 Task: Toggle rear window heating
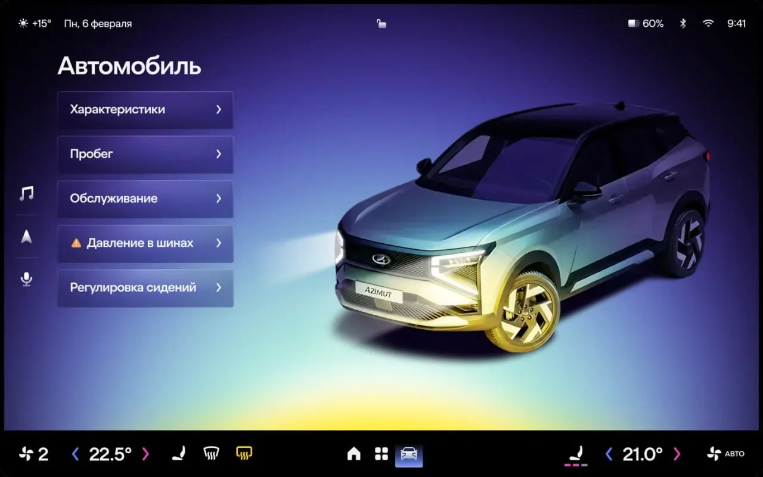(x=244, y=454)
